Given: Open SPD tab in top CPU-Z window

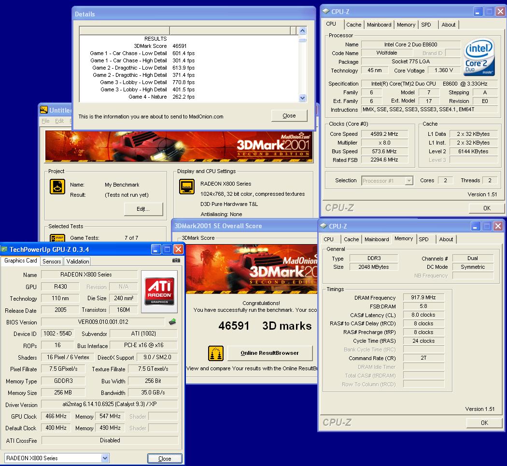Looking at the screenshot, I should (426, 25).
